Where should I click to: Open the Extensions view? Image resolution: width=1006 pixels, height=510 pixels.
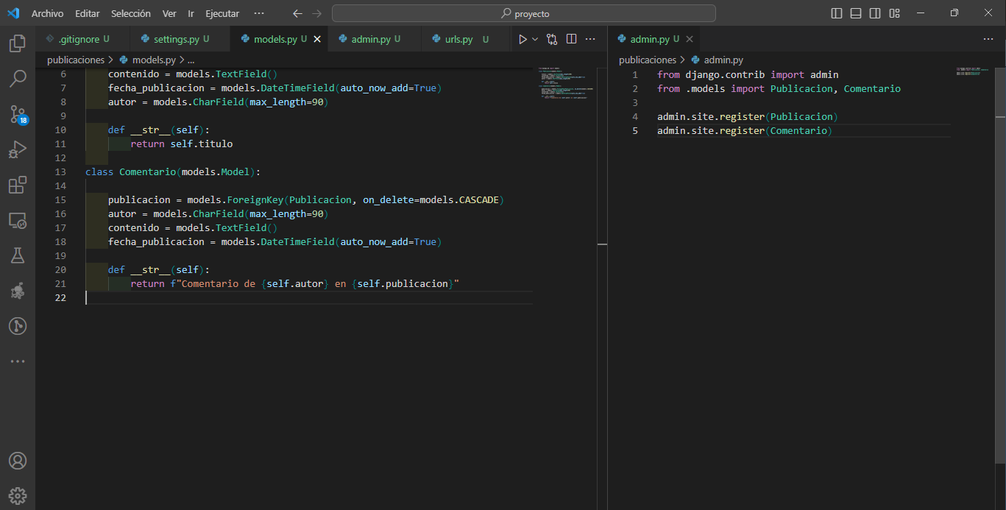pyautogui.click(x=17, y=185)
